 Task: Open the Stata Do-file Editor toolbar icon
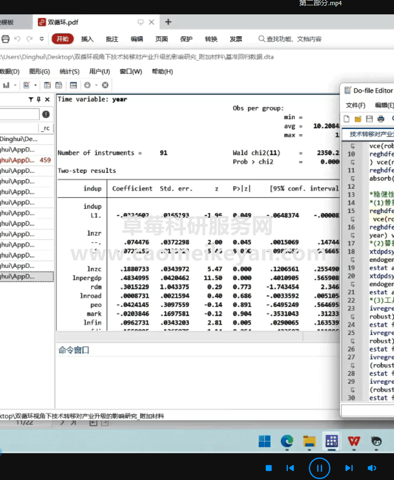(x=27, y=85)
